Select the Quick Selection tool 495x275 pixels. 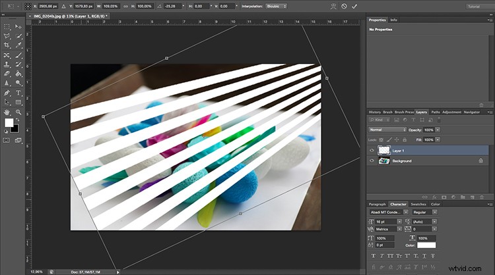pyautogui.click(x=18, y=36)
